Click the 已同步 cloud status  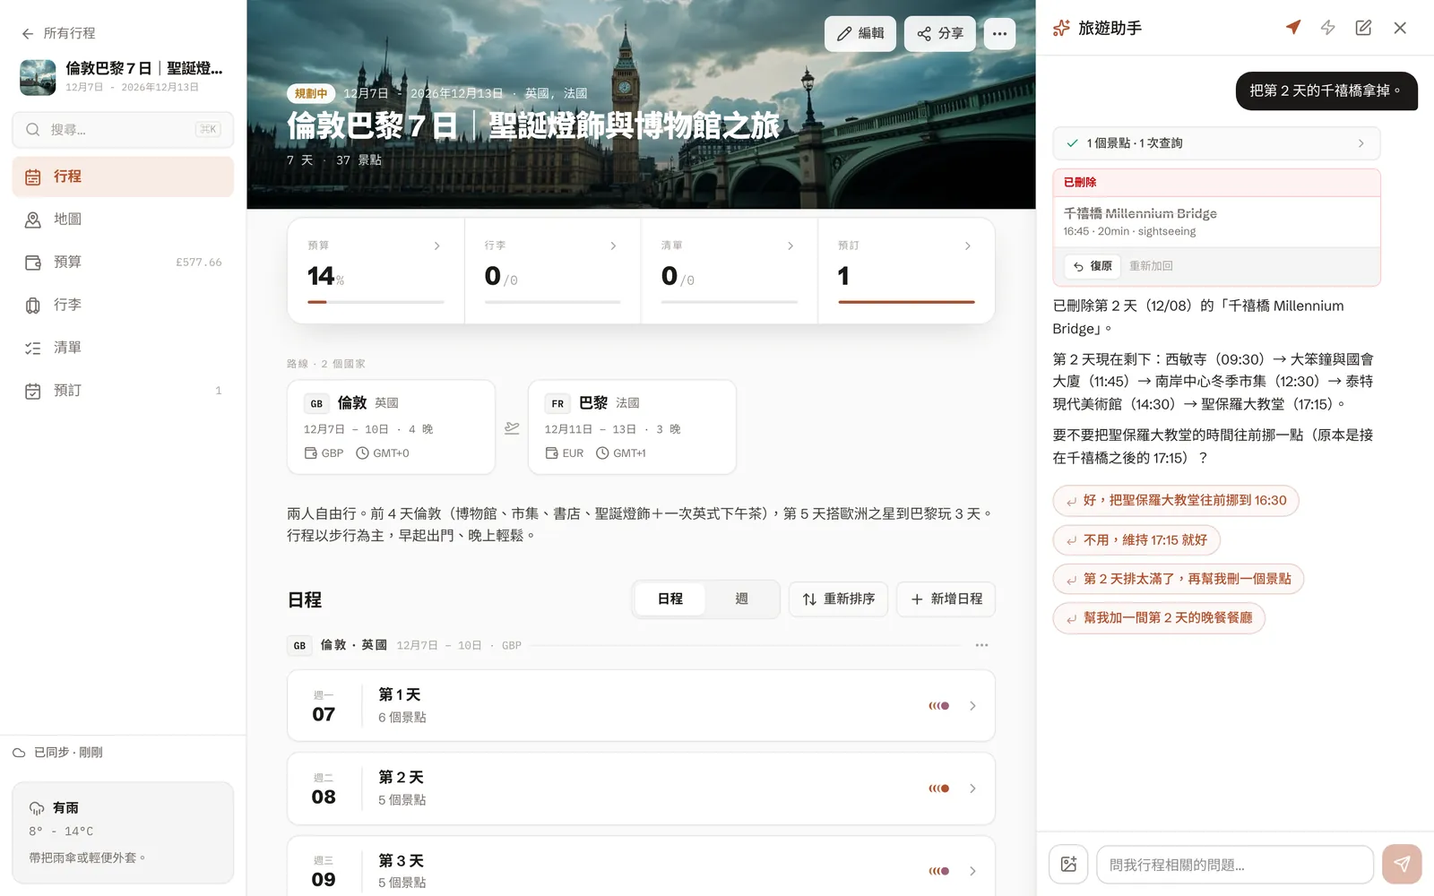coord(58,753)
